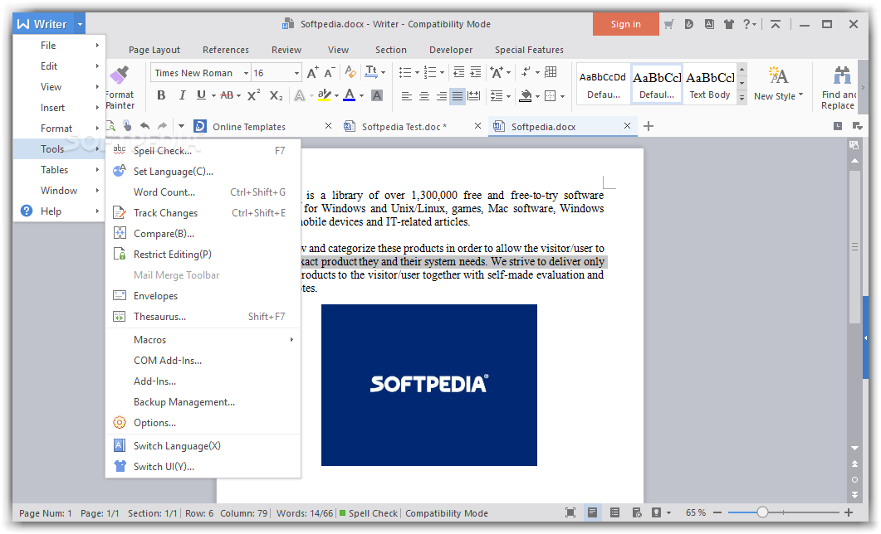The image size is (881, 534).
Task: Click the Format Painter icon
Action: 119,75
